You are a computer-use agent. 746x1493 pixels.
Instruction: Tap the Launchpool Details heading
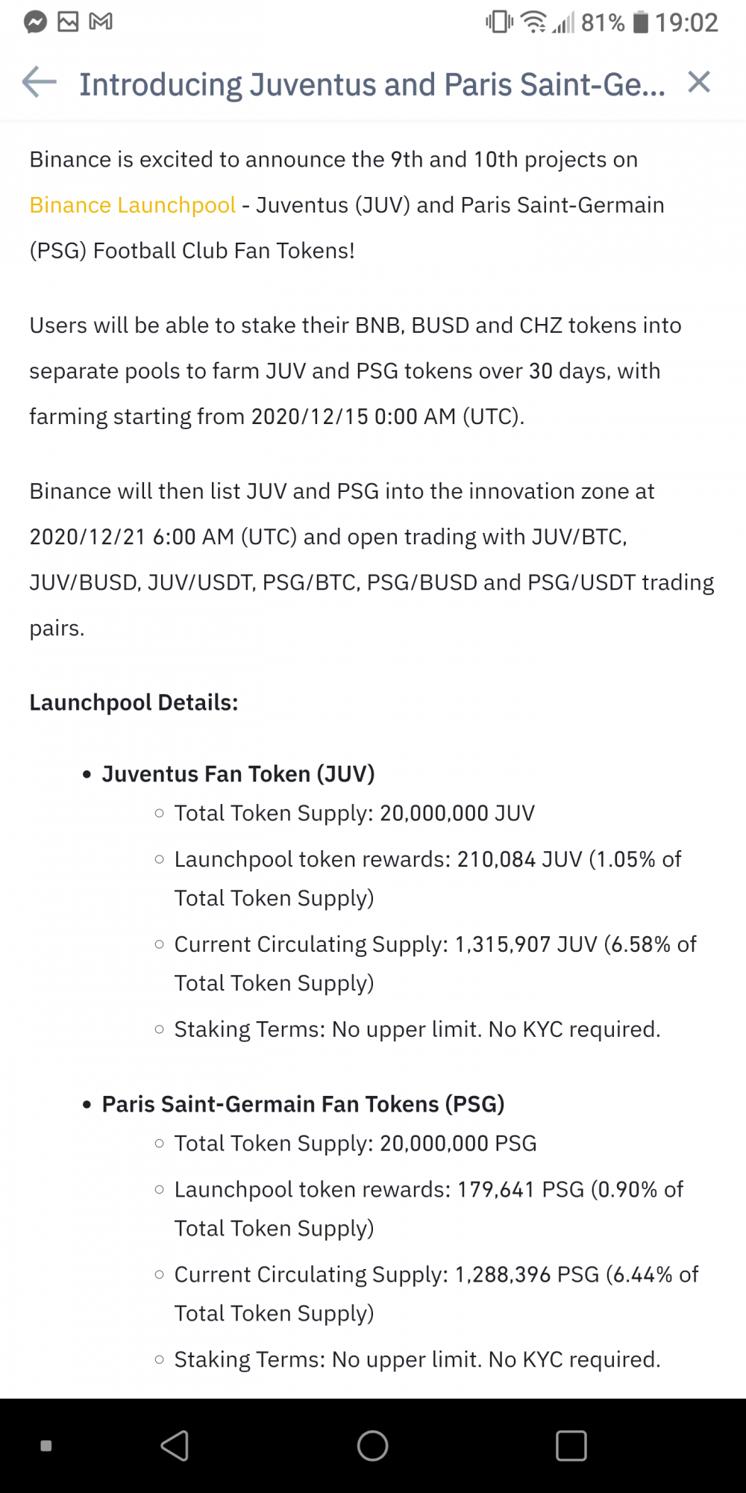(x=134, y=702)
